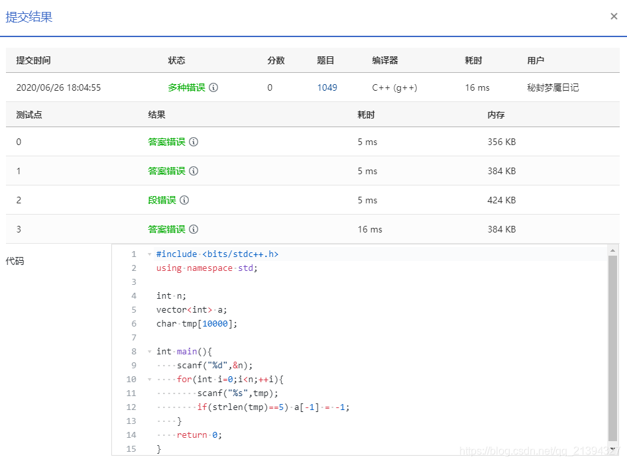Click info icon next to 多种错误 status
627x463 pixels.
(x=213, y=87)
